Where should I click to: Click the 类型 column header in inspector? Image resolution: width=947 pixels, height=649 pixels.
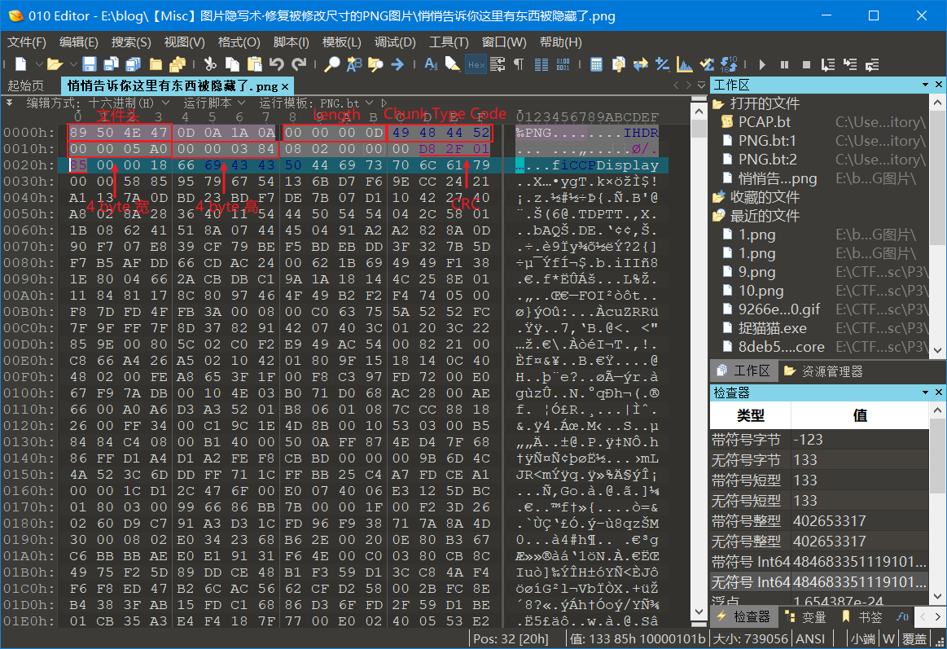[x=751, y=415]
